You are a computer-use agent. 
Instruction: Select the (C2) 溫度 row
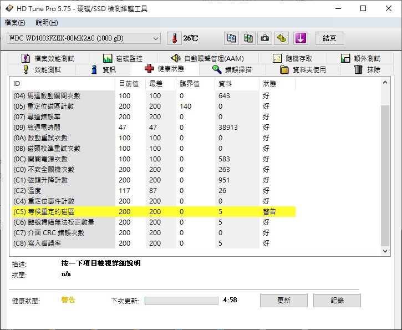(x=154, y=191)
